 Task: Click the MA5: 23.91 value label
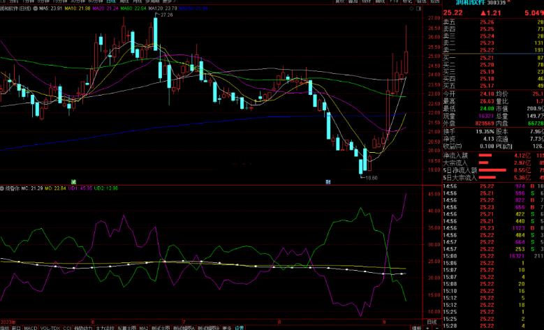point(50,8)
